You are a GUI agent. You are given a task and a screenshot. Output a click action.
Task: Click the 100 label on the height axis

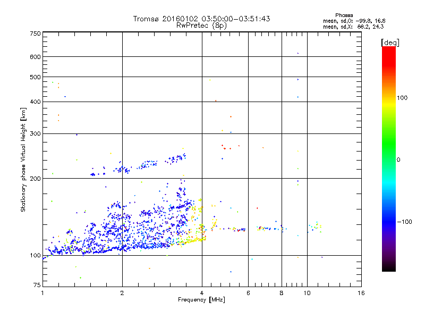coord(36,256)
